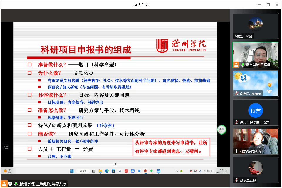Click the screen-share icon in the bottom-left bar

(10, 184)
